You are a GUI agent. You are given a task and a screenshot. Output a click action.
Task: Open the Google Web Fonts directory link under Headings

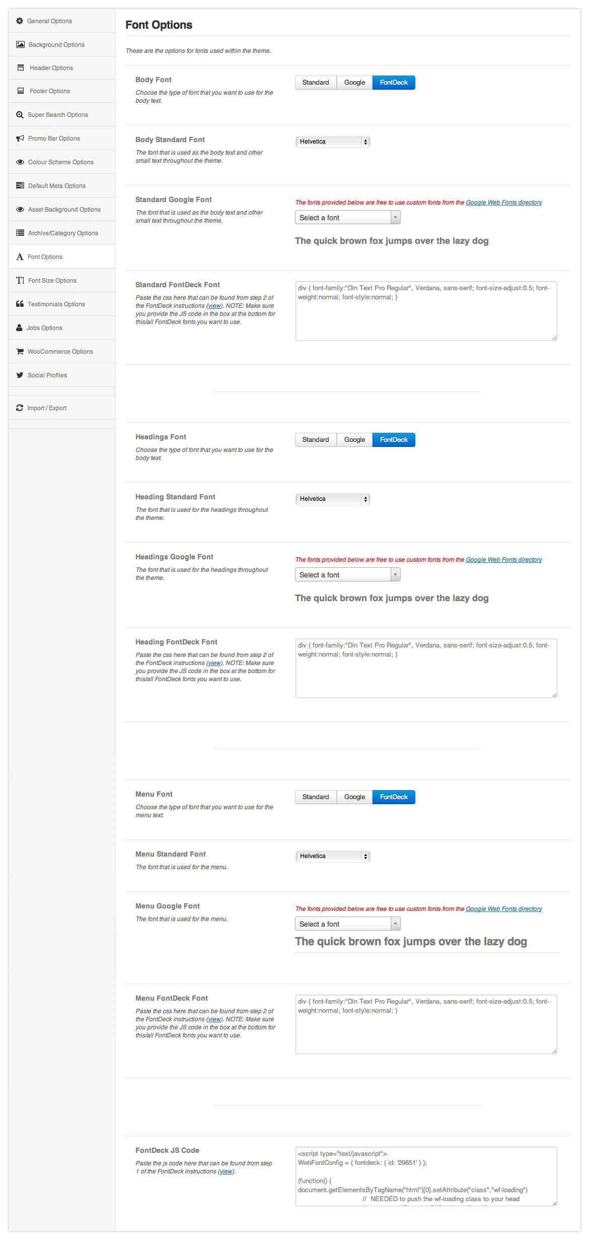[x=503, y=560]
